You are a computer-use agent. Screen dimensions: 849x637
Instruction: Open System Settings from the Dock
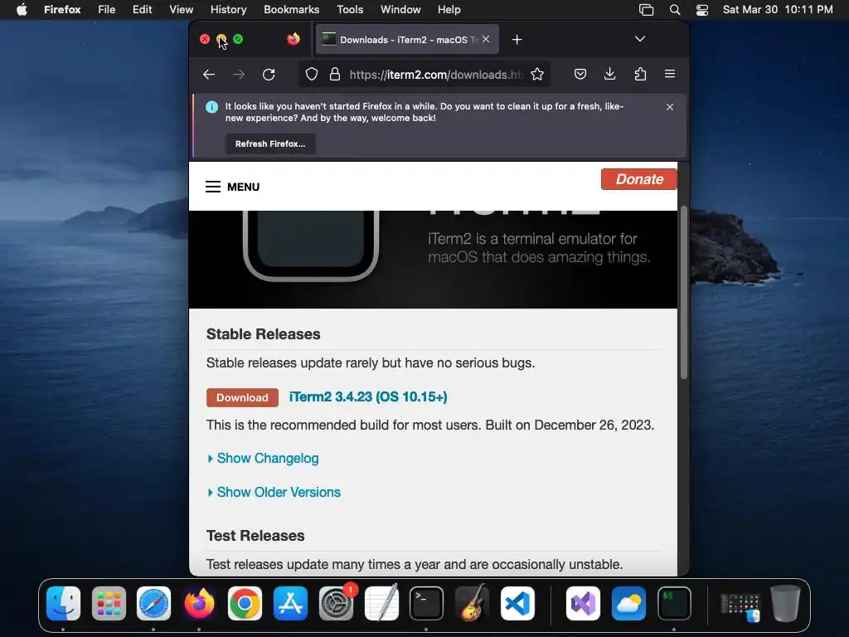(x=336, y=604)
